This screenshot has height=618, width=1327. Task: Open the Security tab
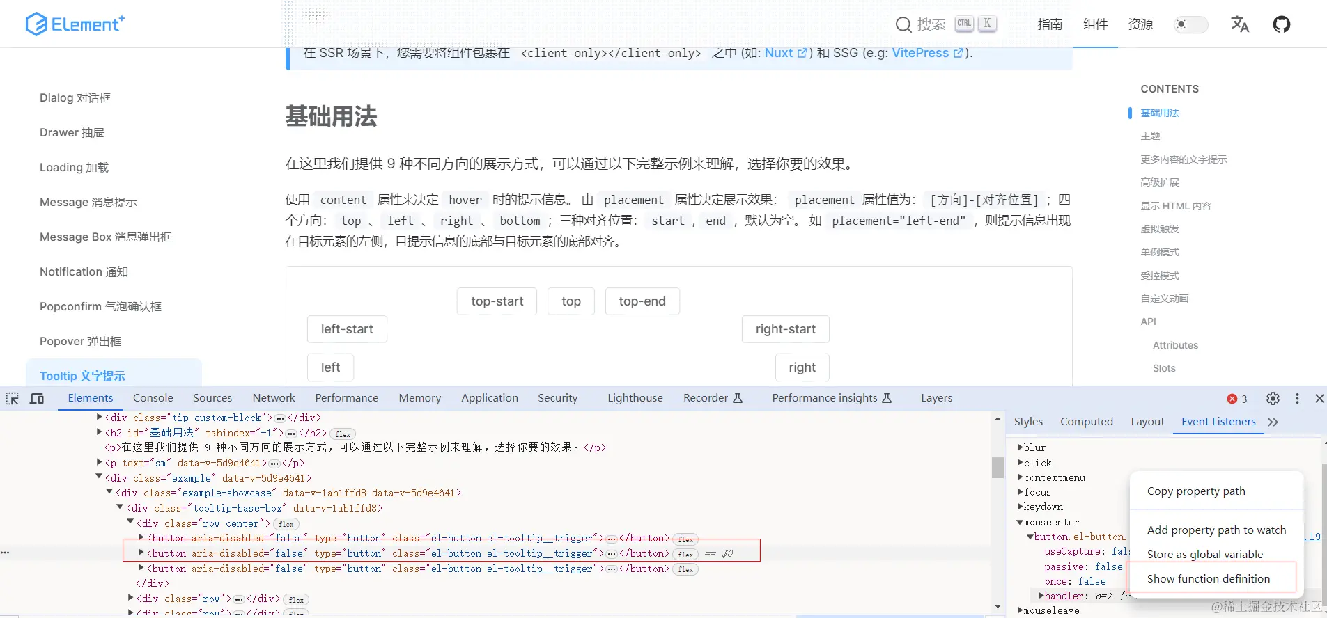(x=558, y=398)
